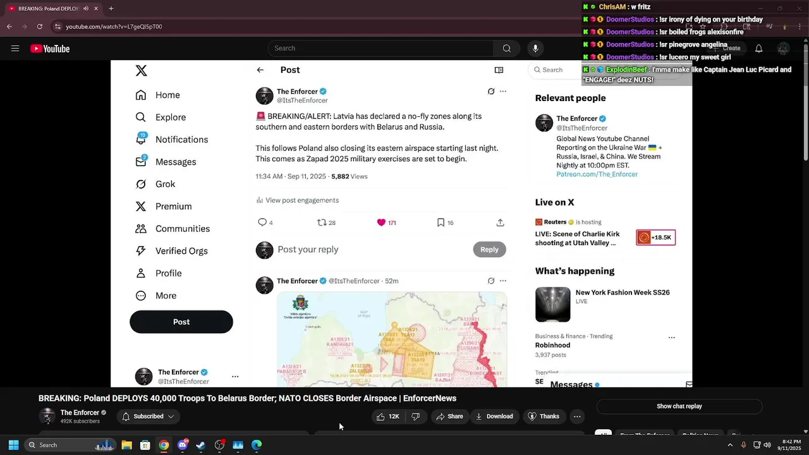The width and height of the screenshot is (809, 455).
Task: Open Verified Orgs in the X sidebar
Action: coord(171,251)
